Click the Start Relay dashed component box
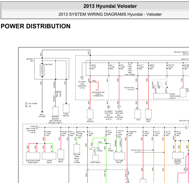 pos(95,158)
